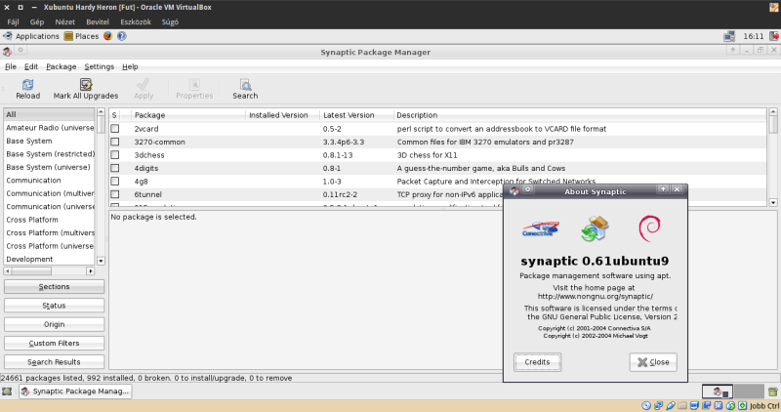This screenshot has width=781, height=412.
Task: Click the Custom Filters button
Action: coord(55,344)
